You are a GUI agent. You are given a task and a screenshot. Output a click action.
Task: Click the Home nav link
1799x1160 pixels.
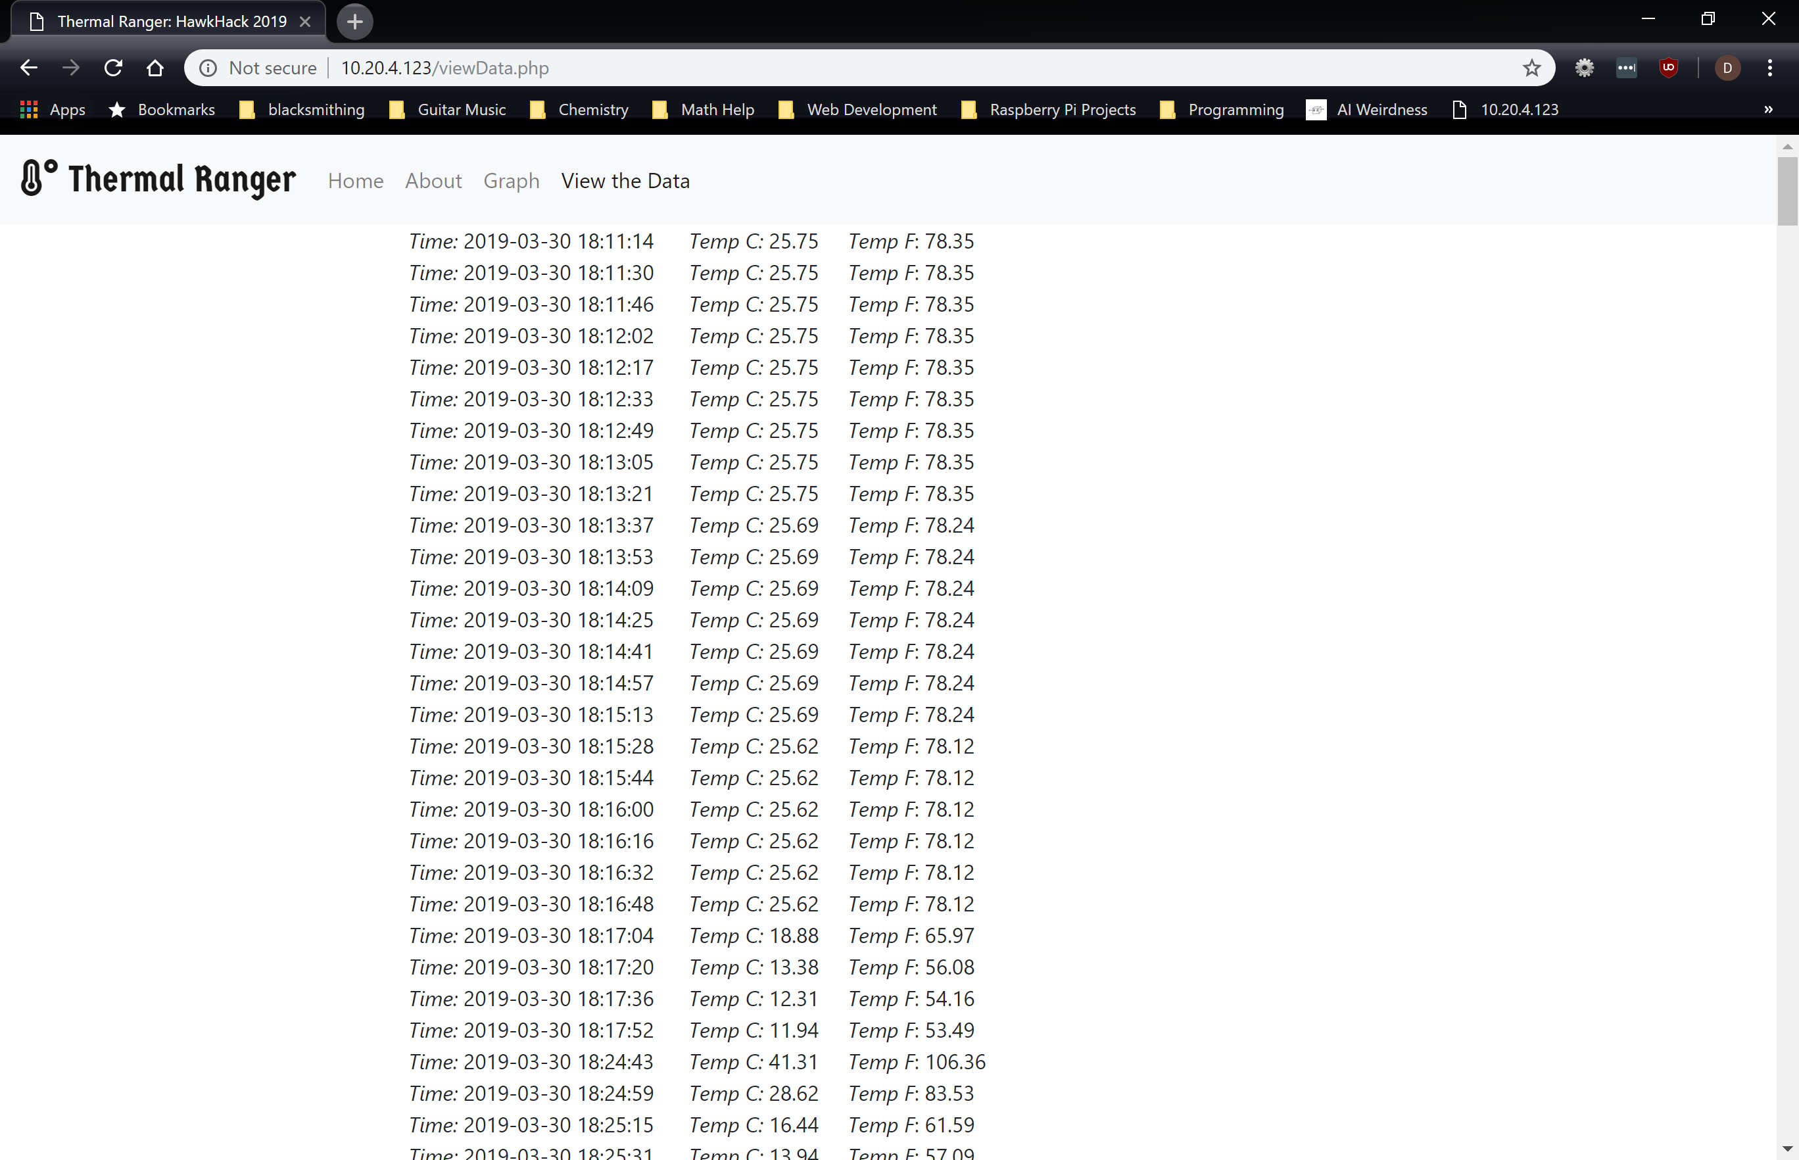356,181
